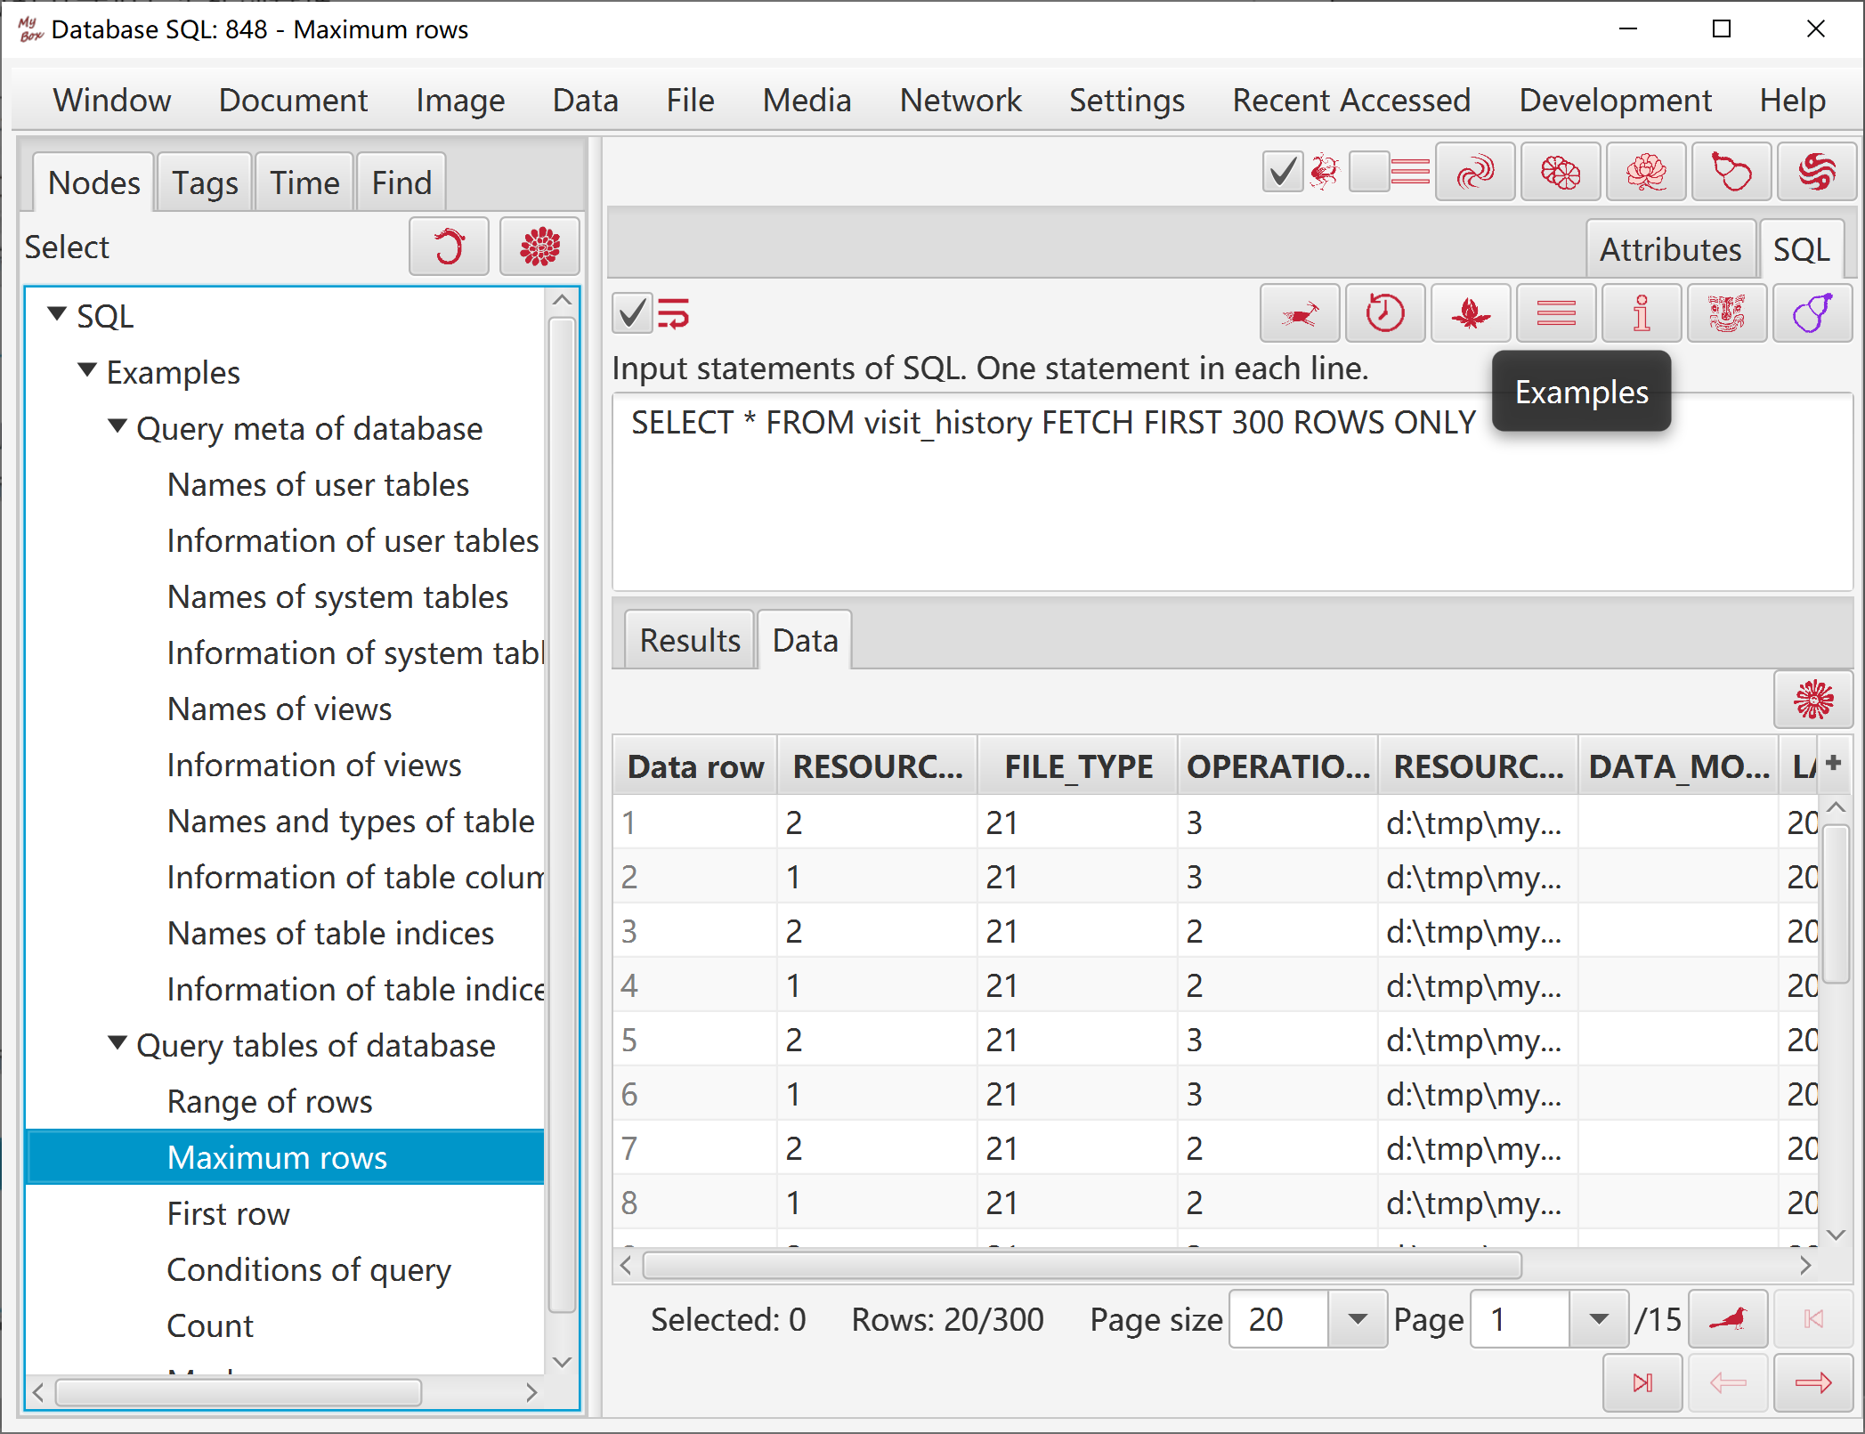Open the SQL history clock icon
The height and width of the screenshot is (1434, 1865).
(x=1384, y=313)
